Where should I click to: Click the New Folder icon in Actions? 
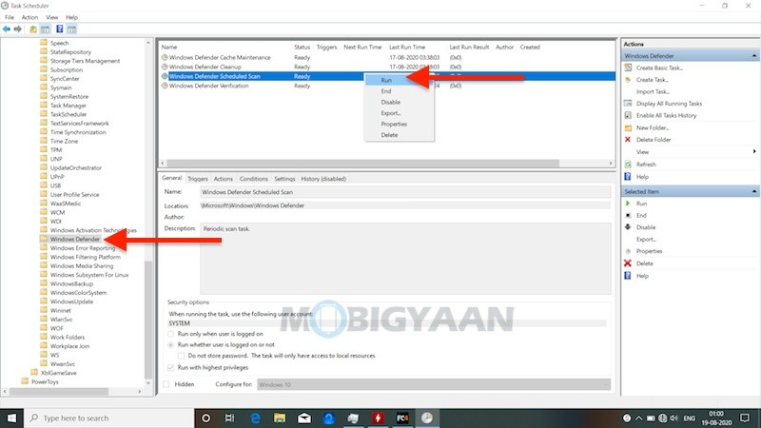pyautogui.click(x=628, y=127)
